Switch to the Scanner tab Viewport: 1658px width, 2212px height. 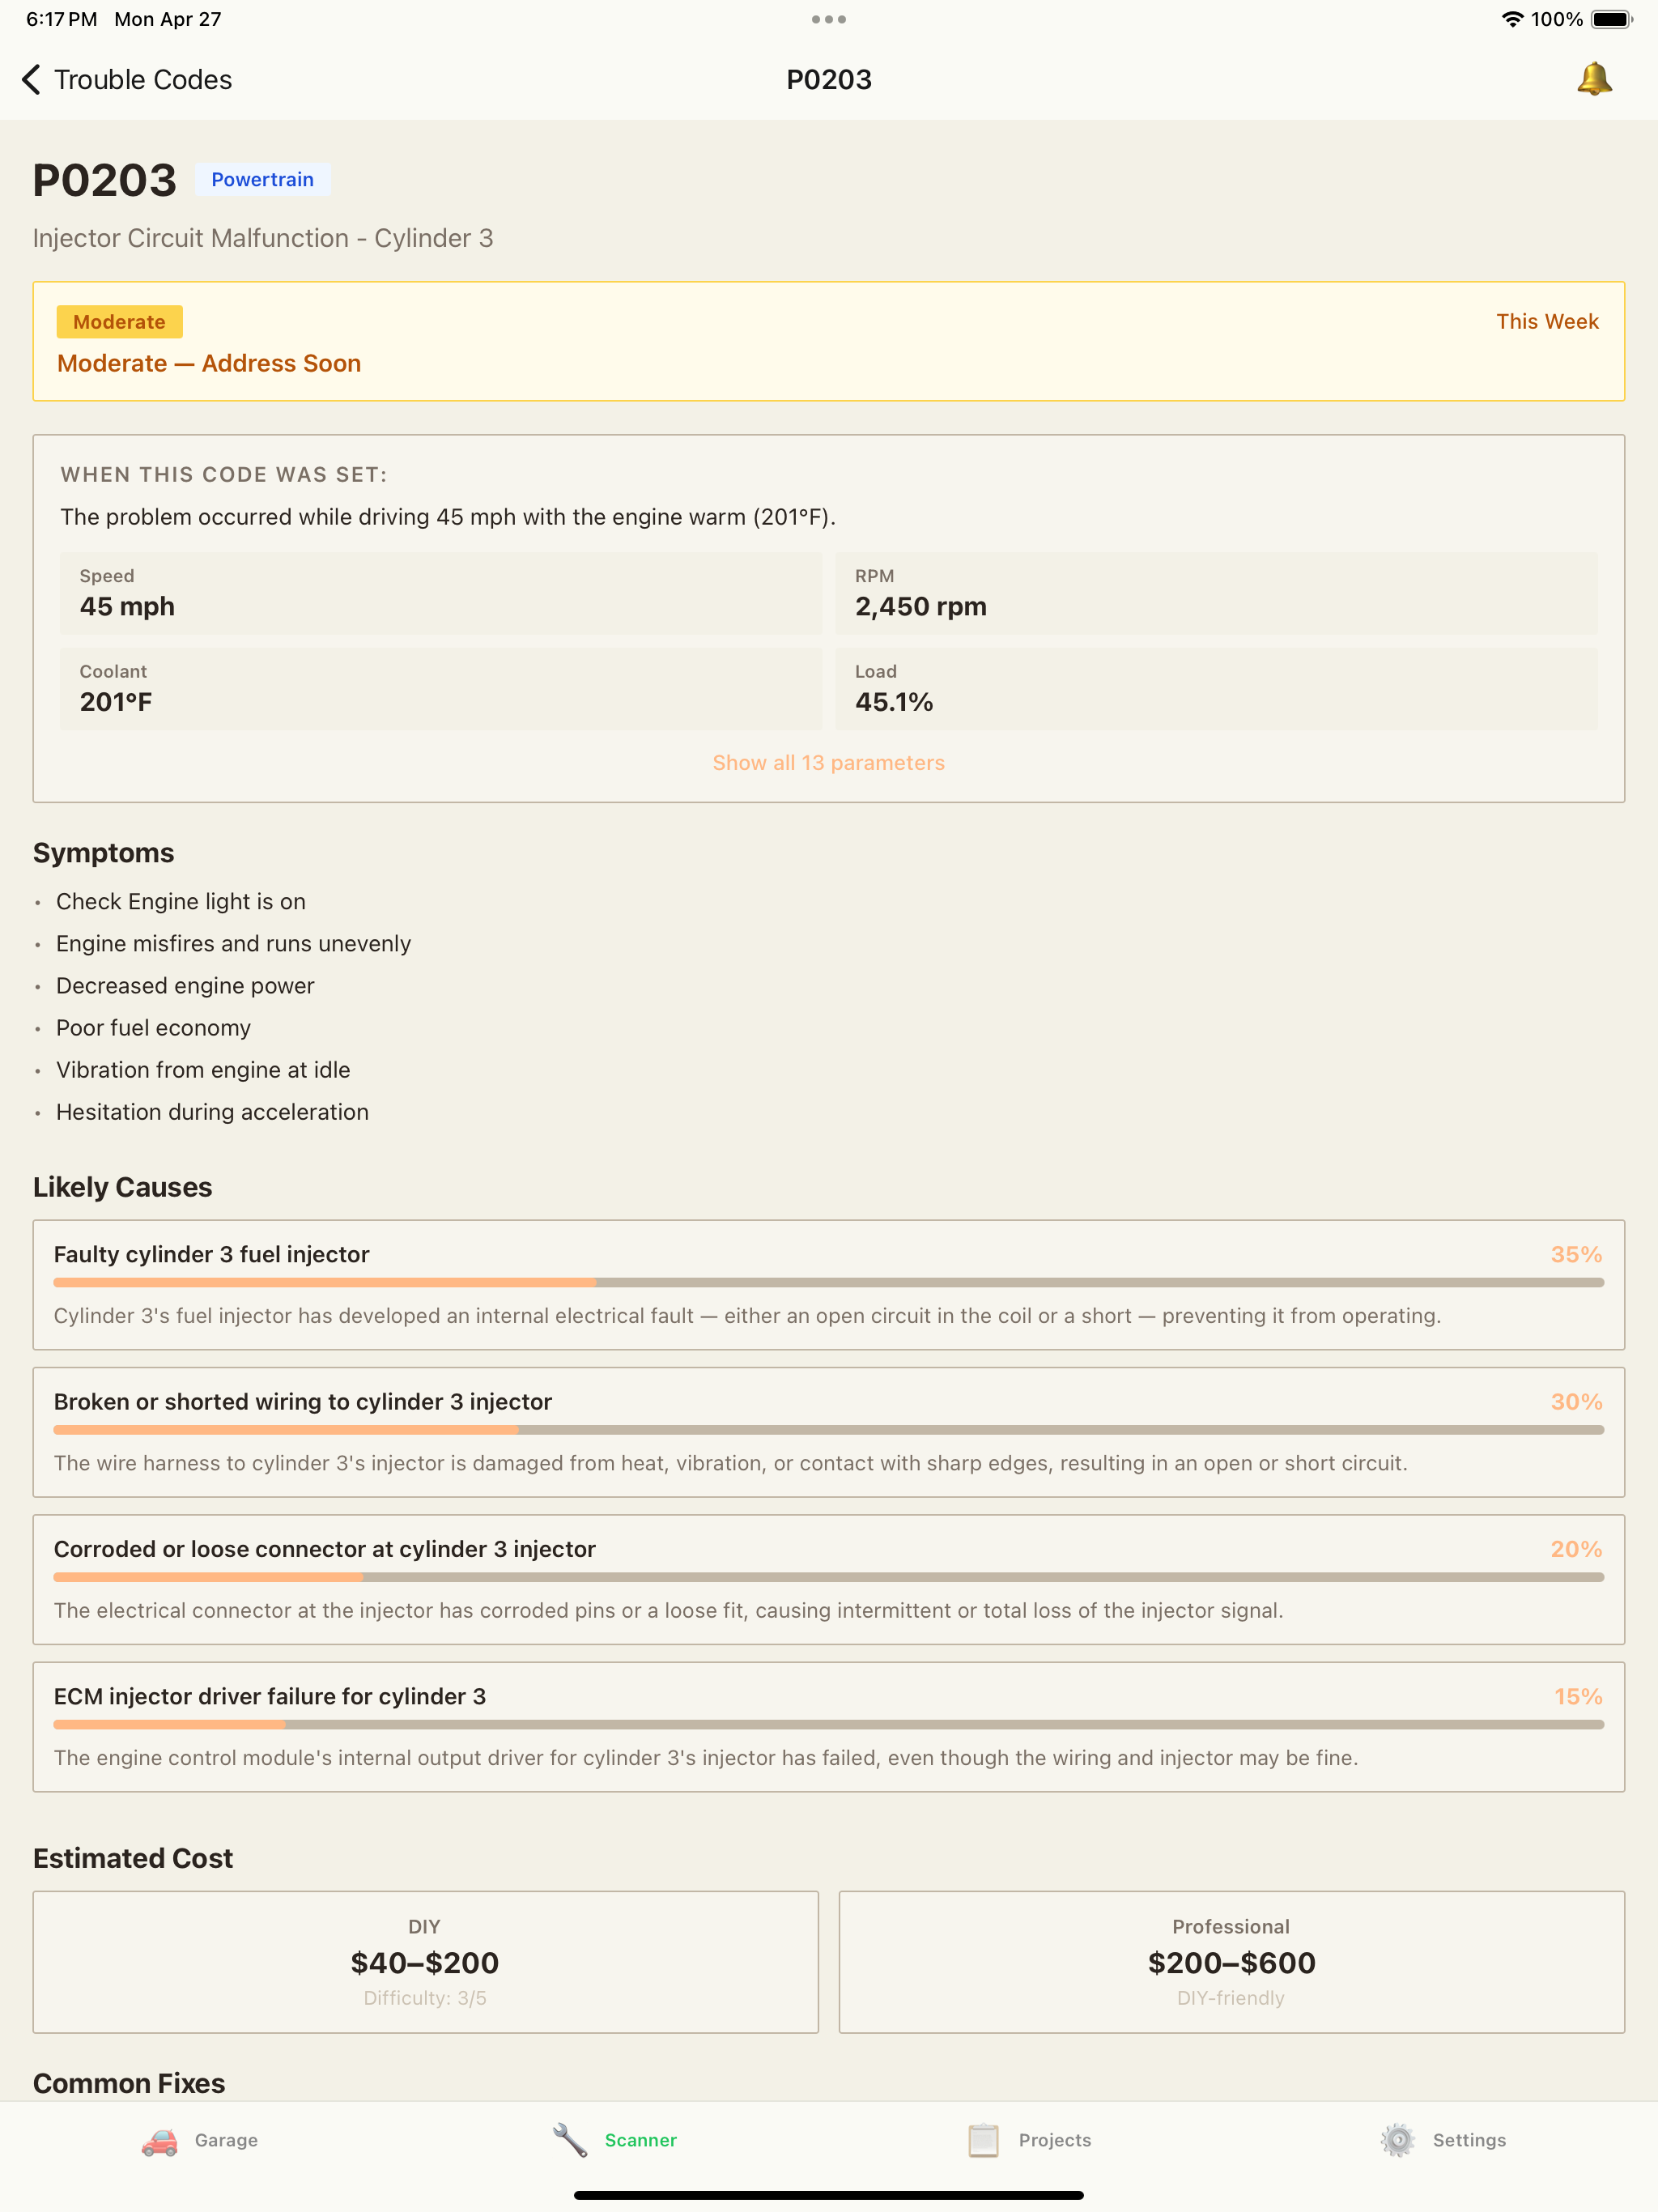pos(614,2141)
